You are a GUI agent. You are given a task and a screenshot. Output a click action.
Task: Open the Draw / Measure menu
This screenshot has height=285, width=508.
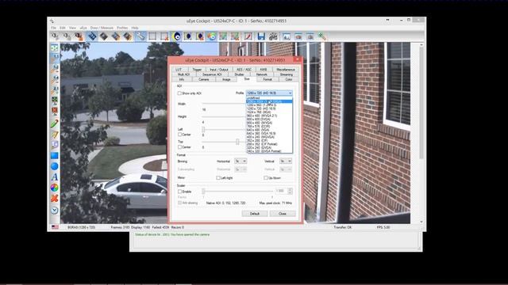(x=102, y=28)
